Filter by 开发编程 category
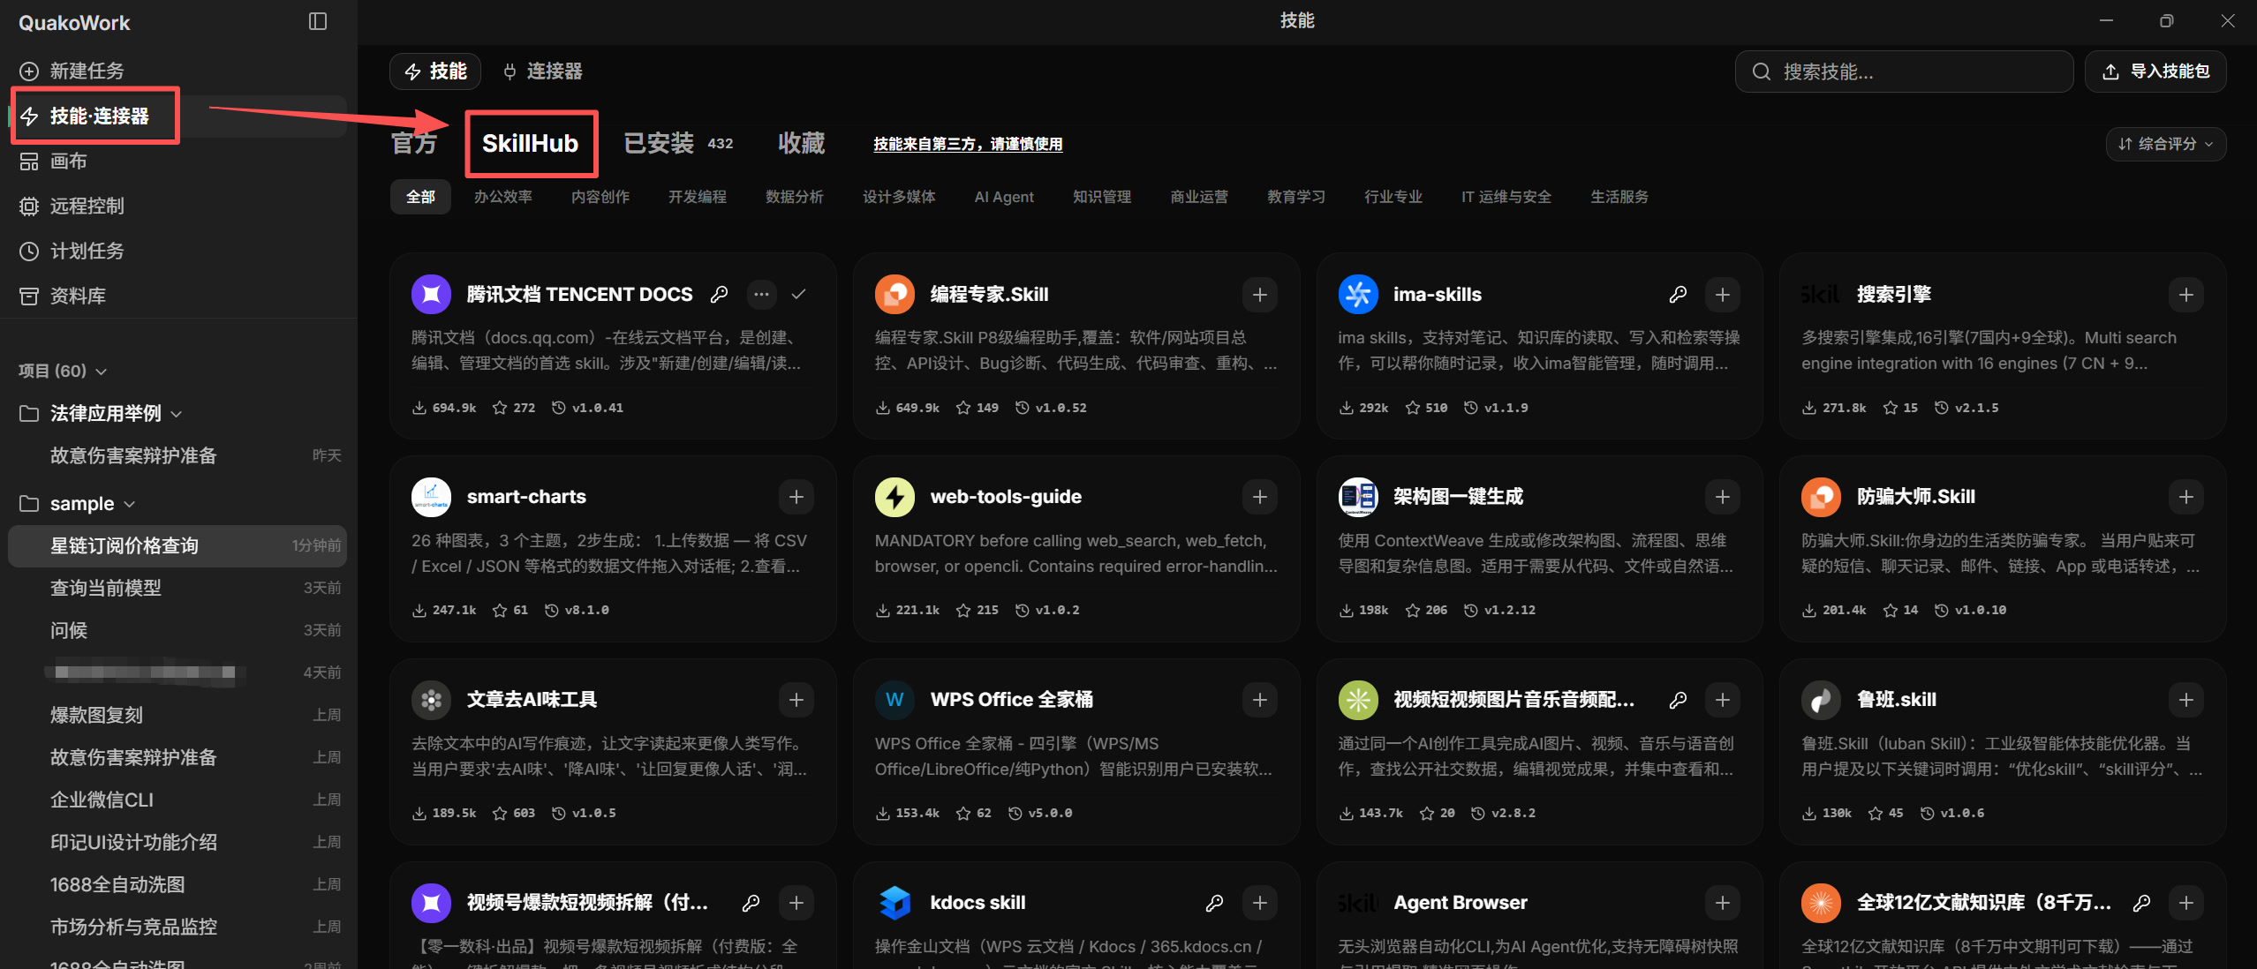 (x=698, y=198)
